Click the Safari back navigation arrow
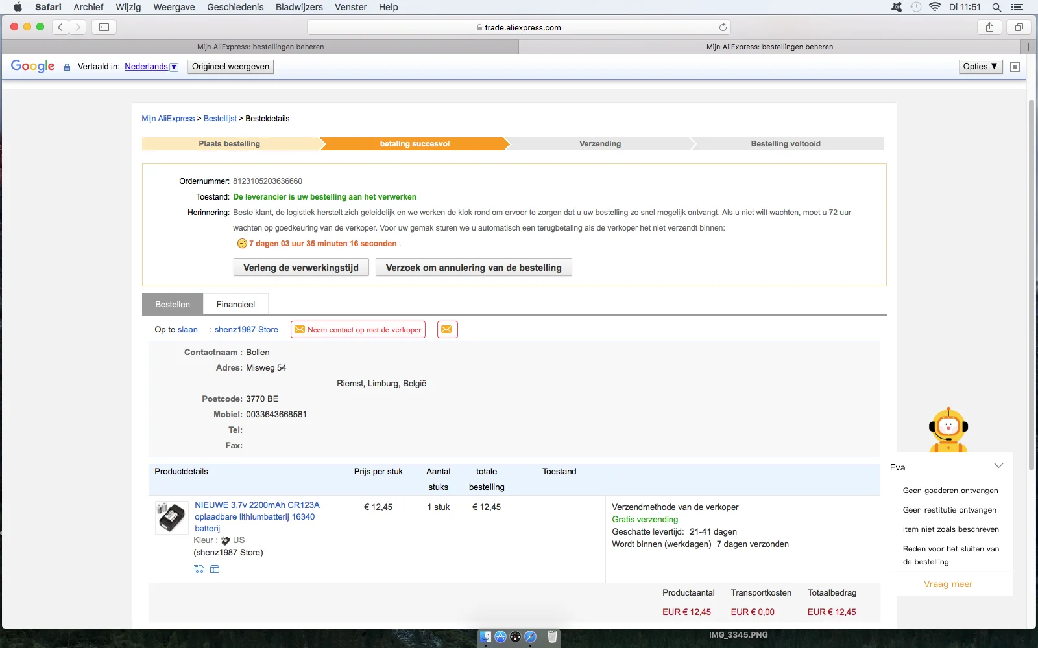 click(60, 27)
